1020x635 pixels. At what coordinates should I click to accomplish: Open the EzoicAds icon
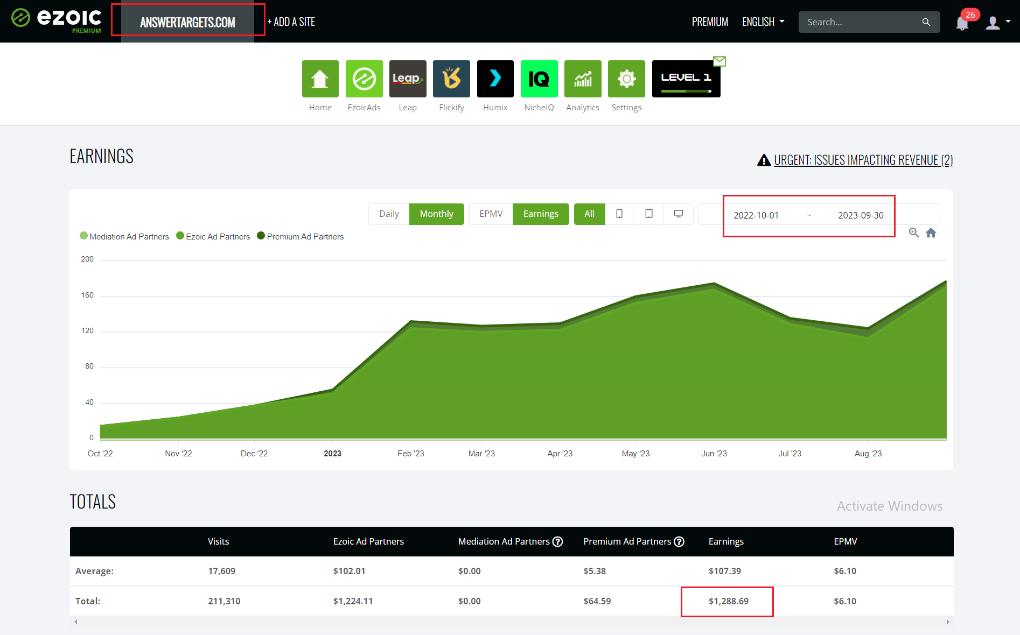point(364,79)
